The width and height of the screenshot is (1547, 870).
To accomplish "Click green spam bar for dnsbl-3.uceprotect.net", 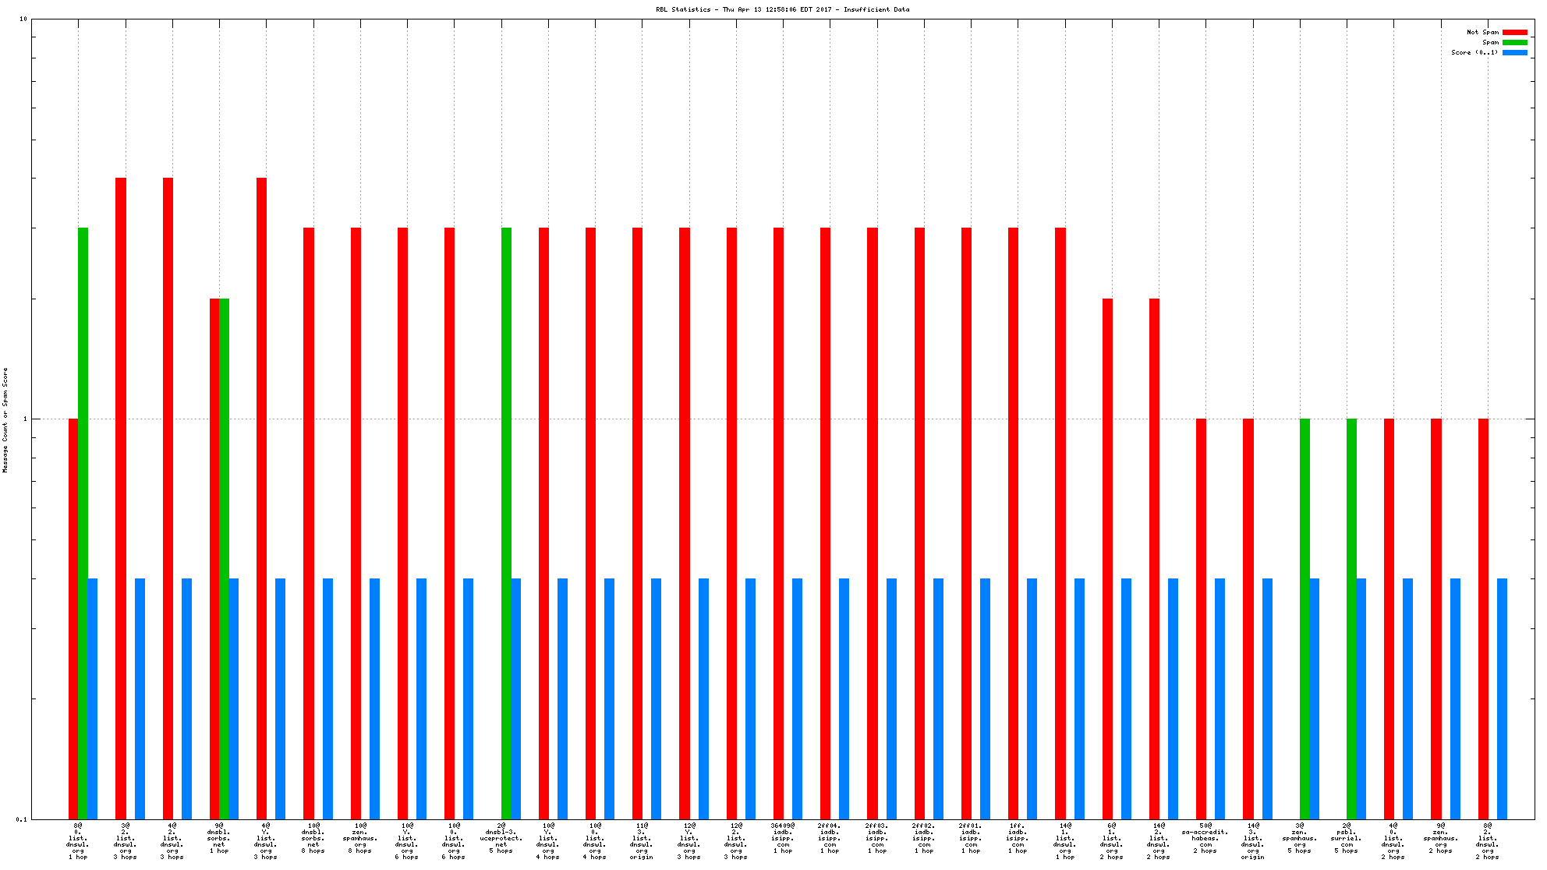I will coord(506,522).
